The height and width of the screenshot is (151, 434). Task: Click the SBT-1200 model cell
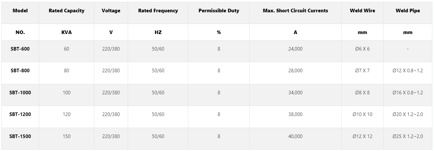(x=20, y=114)
